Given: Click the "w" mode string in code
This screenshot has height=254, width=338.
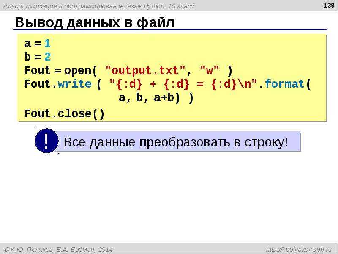Looking at the screenshot, I should tap(209, 70).
